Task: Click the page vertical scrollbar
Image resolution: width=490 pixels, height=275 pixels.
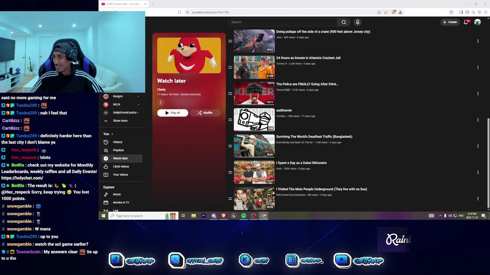Action: [x=488, y=163]
